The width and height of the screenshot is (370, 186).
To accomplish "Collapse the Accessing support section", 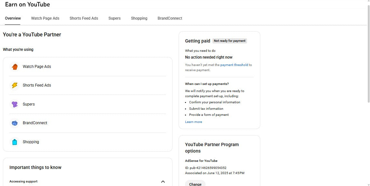I will (x=163, y=181).
